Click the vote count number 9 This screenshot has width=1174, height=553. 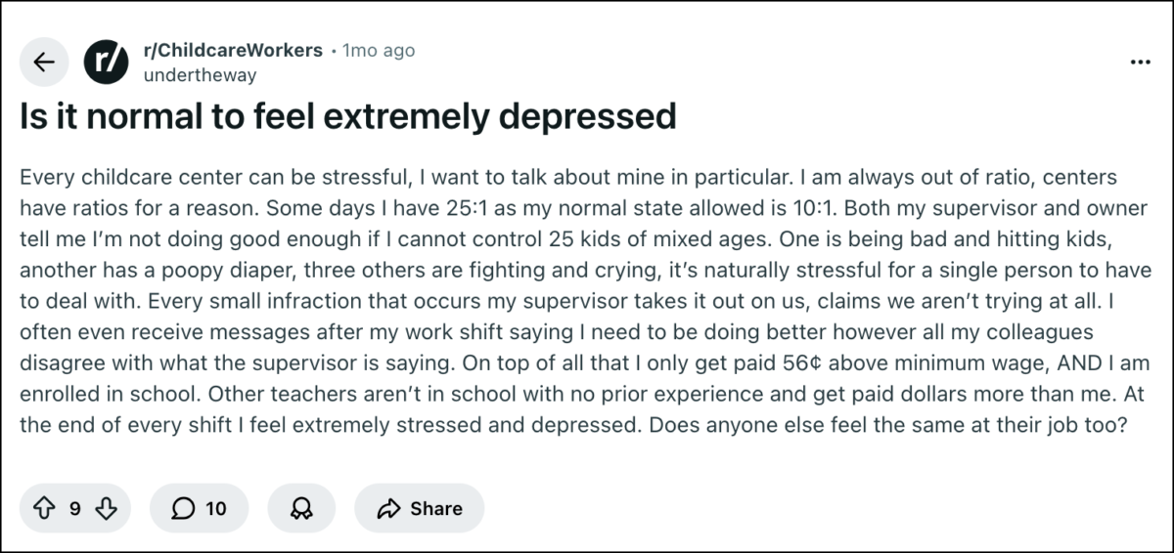point(75,508)
